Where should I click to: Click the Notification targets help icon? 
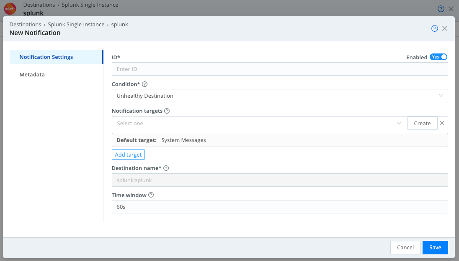[x=167, y=111]
